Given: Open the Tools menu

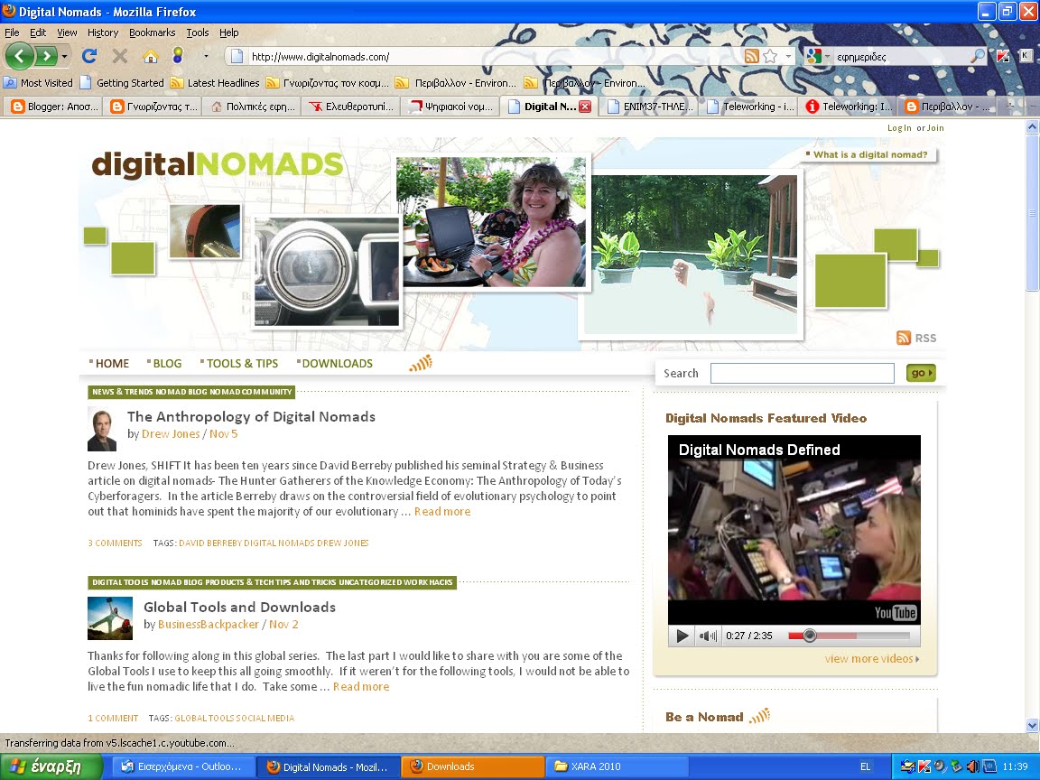Looking at the screenshot, I should pyautogui.click(x=197, y=32).
